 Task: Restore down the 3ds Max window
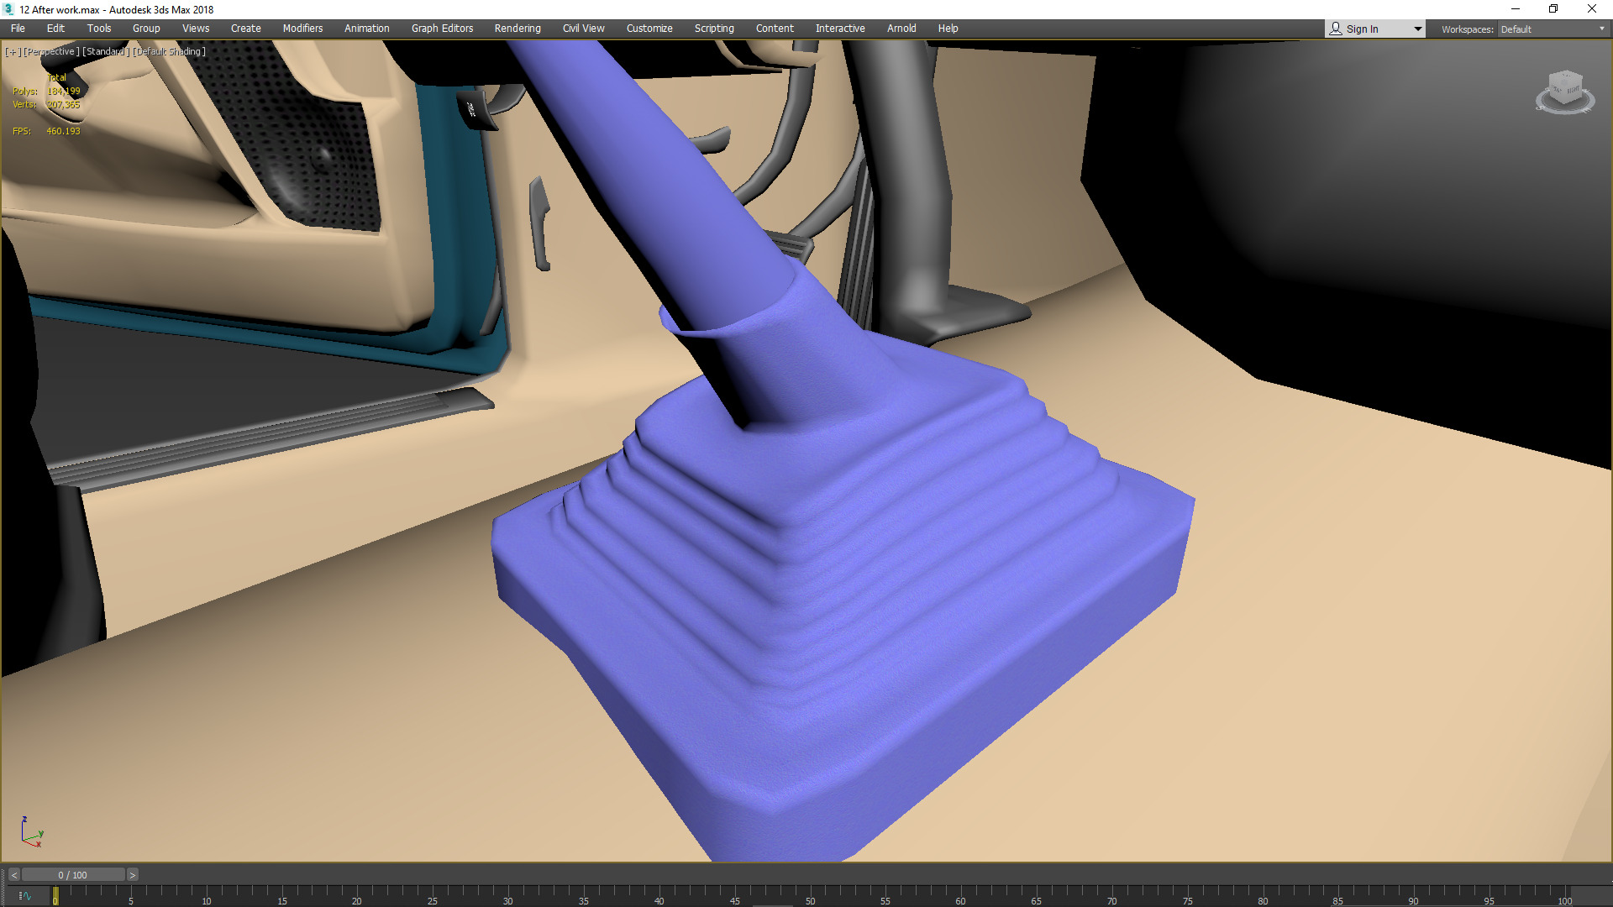(1553, 9)
